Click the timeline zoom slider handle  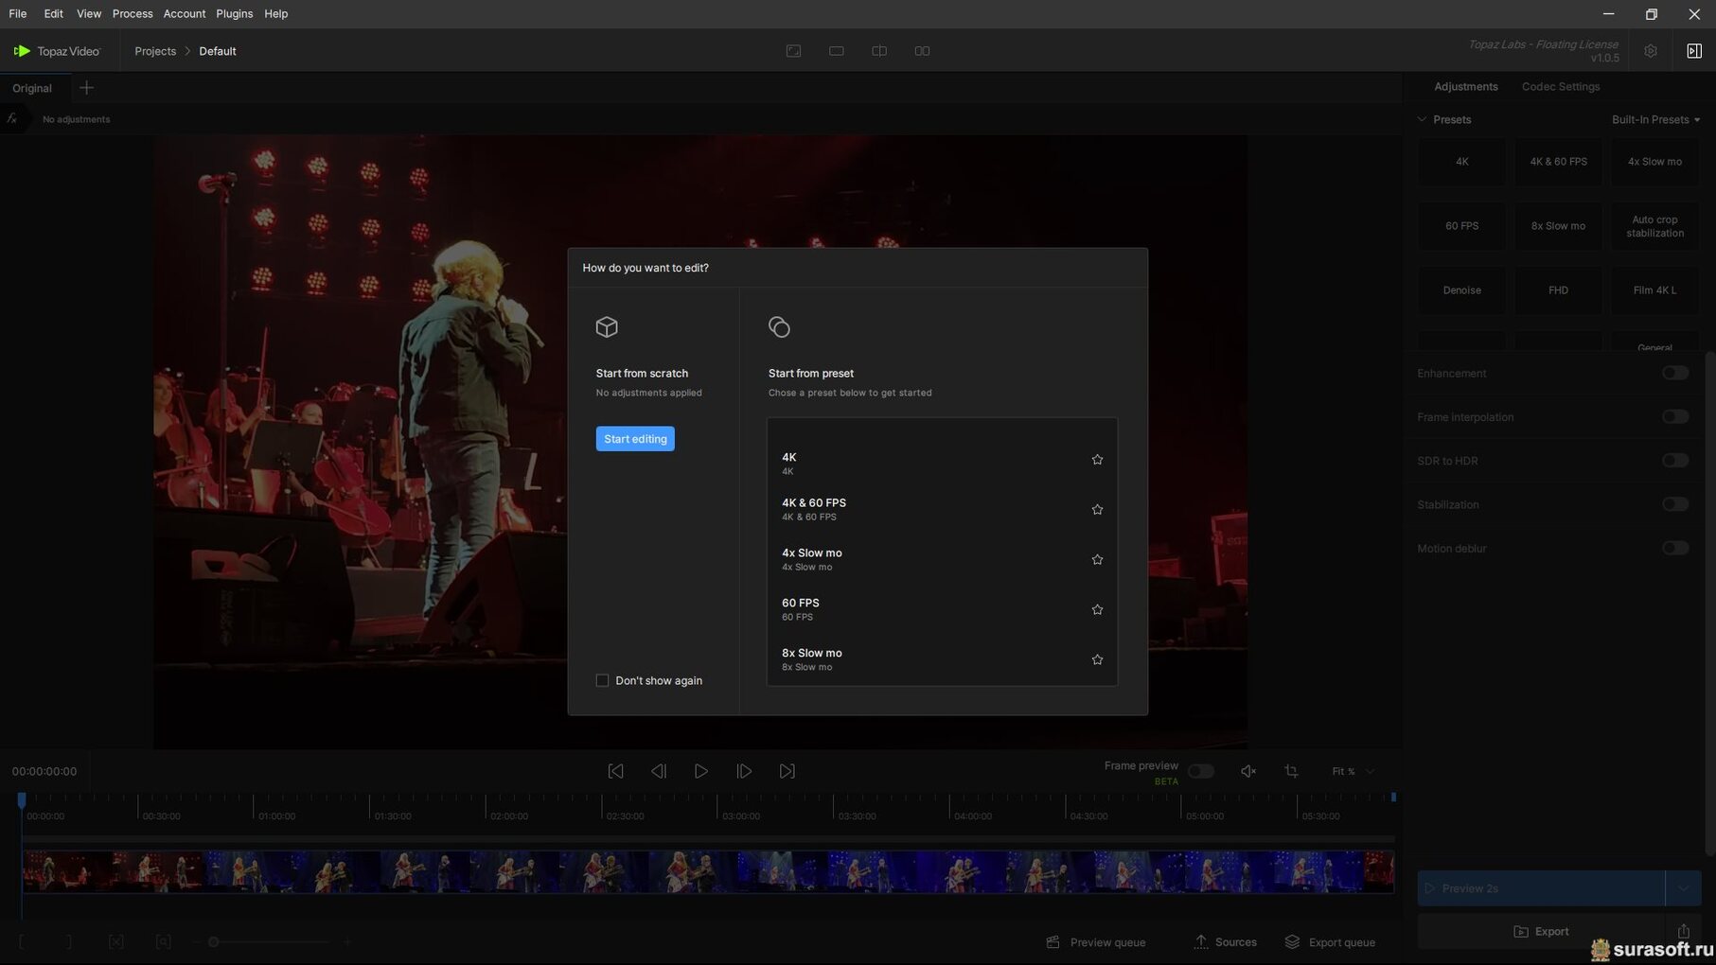click(214, 942)
